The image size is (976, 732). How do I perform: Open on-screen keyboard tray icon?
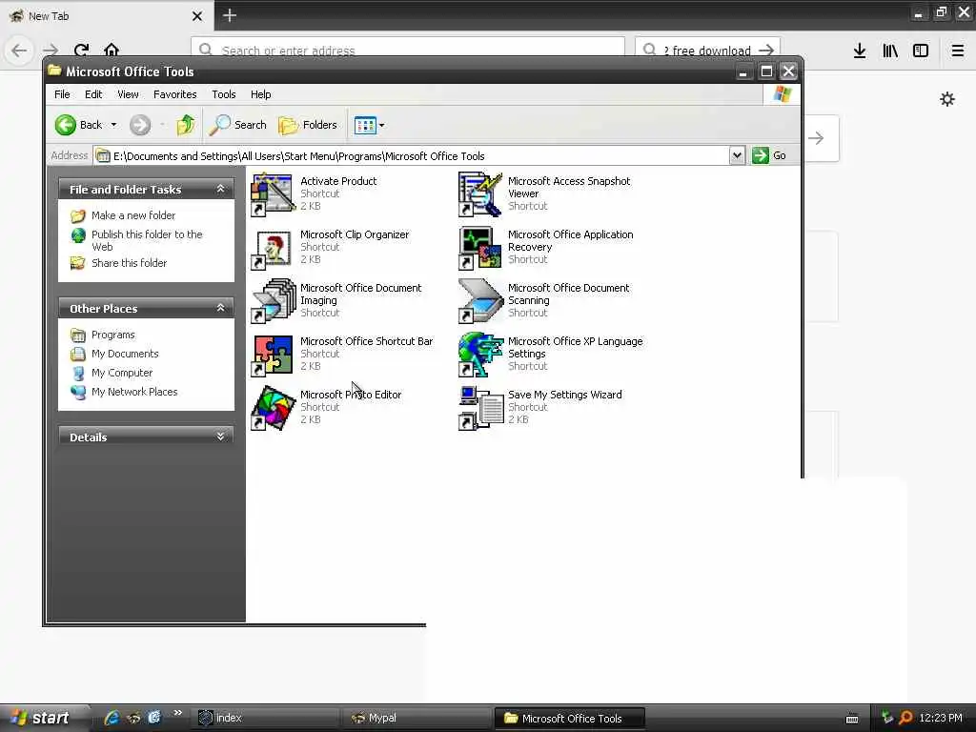pyautogui.click(x=852, y=719)
